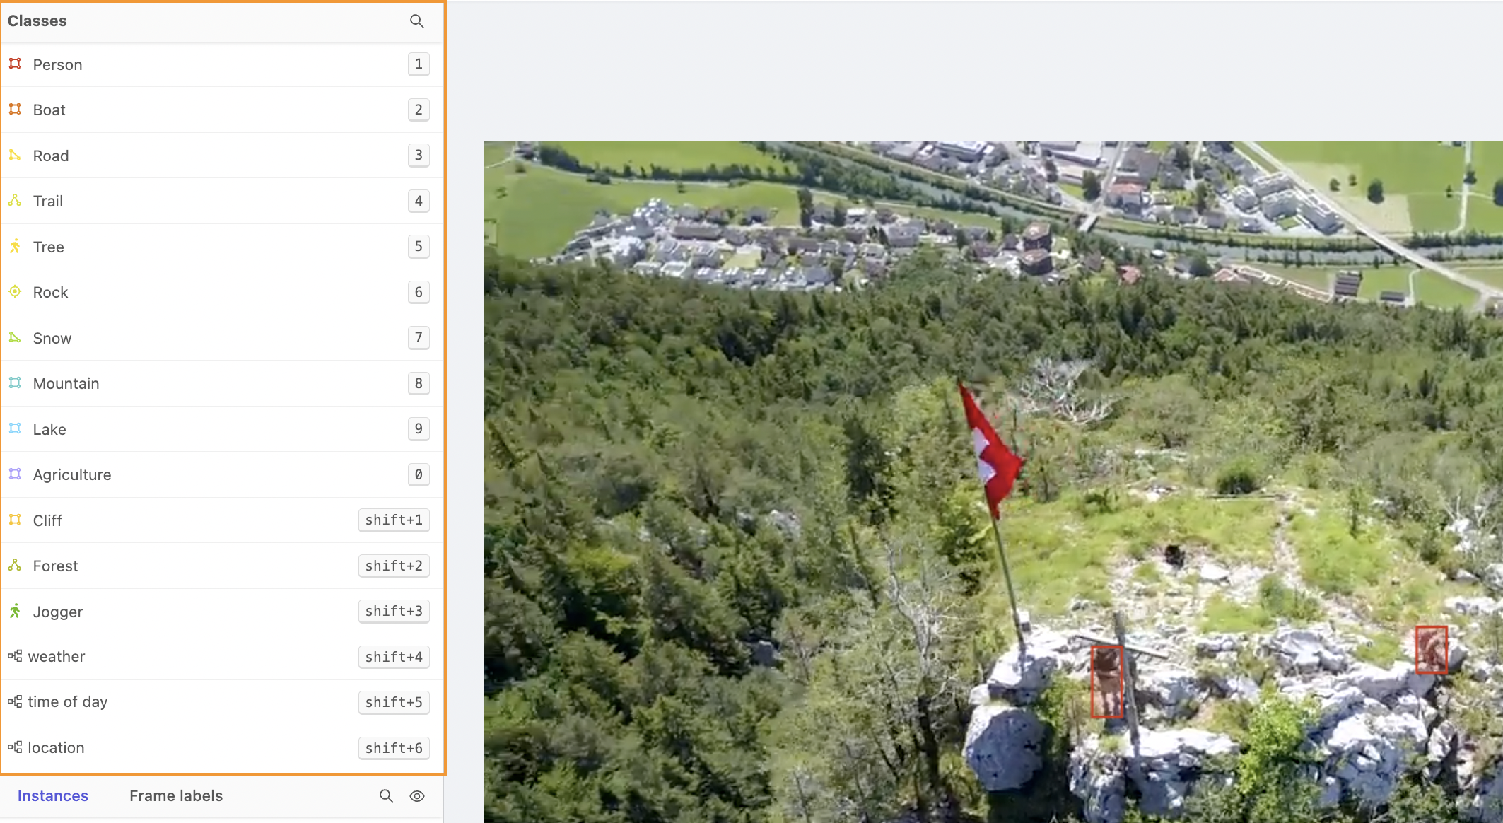Pick the Forest class label

(55, 566)
